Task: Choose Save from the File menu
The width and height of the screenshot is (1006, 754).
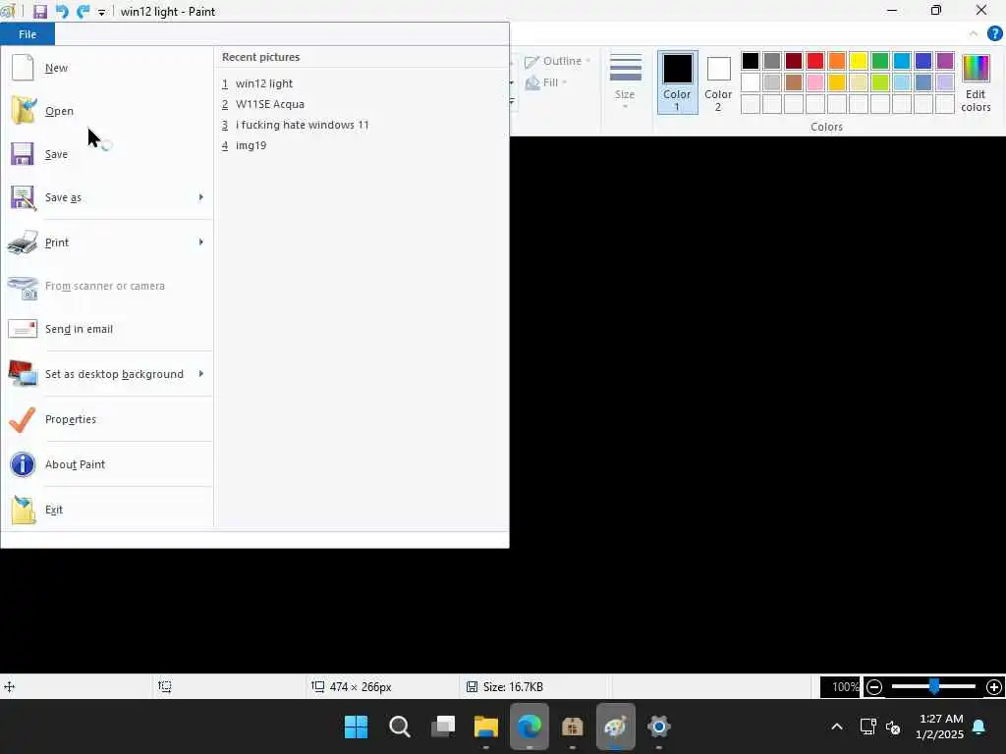Action: pos(107,154)
